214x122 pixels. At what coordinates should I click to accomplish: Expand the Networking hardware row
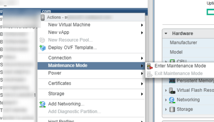pos(166,100)
